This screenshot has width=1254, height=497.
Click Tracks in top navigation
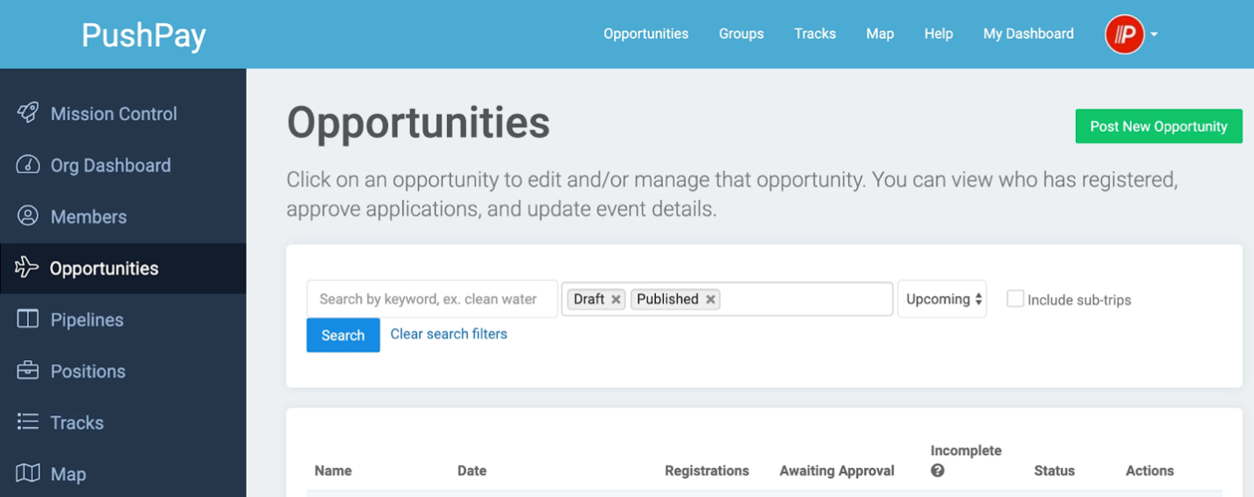tap(815, 34)
